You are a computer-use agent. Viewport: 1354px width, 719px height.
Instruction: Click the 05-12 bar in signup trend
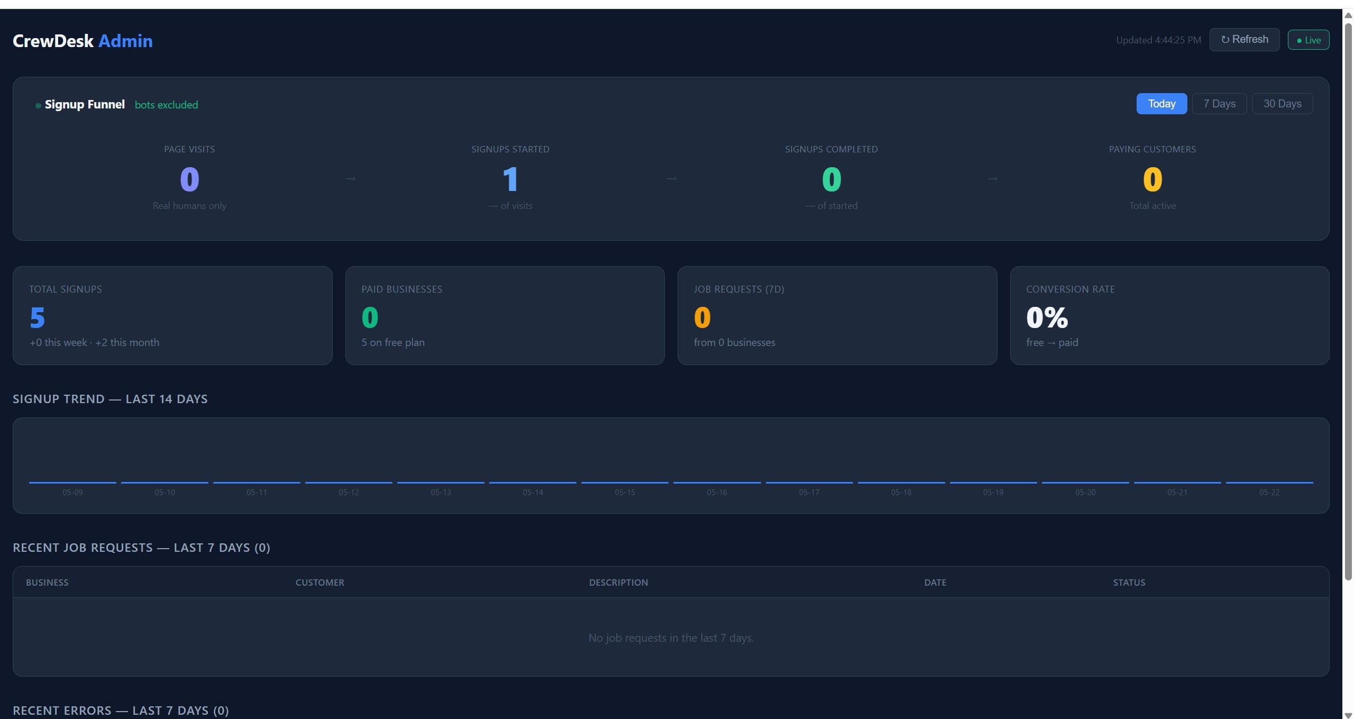coord(349,483)
